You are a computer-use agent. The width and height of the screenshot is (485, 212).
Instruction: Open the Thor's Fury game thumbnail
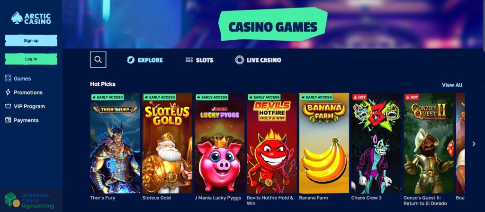coord(115,143)
